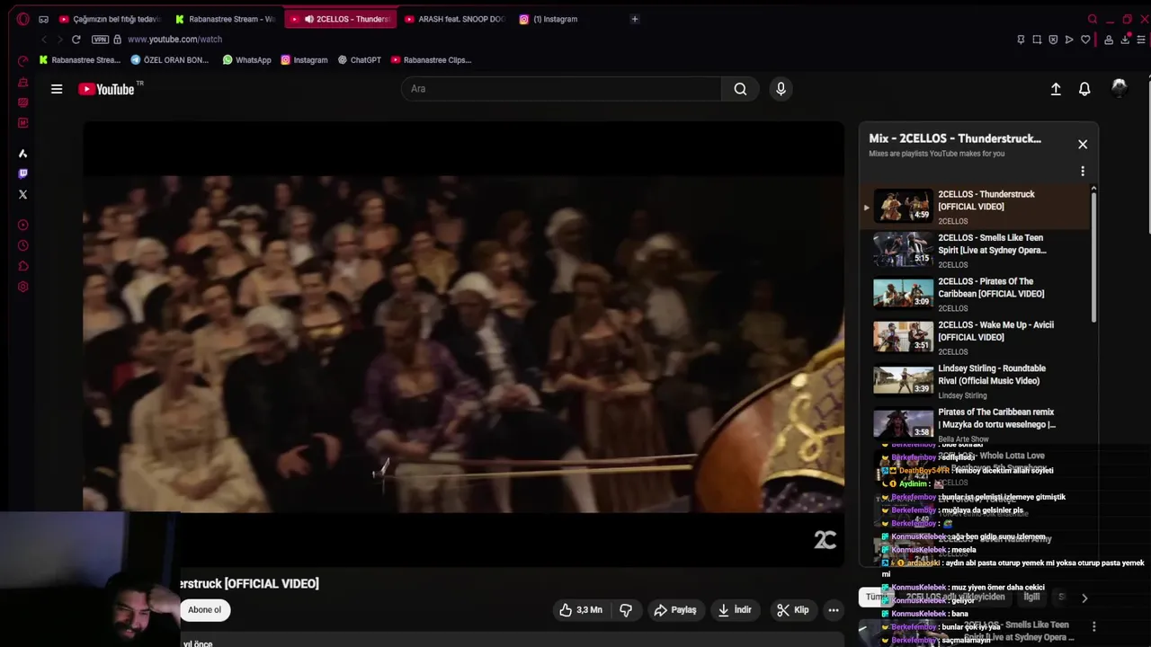Open the ChatGPT bookmark
Image resolution: width=1151 pixels, height=647 pixels.
[x=360, y=60]
